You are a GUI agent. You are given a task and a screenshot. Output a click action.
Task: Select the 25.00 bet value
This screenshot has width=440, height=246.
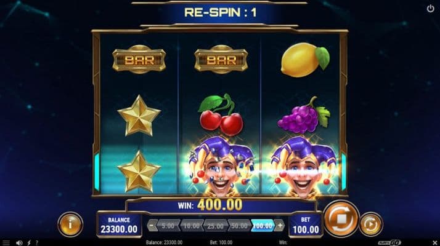click(x=216, y=226)
